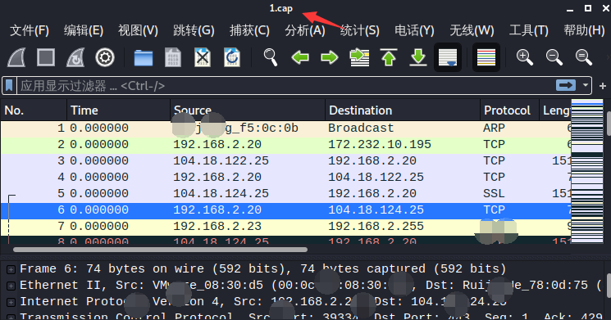The width and height of the screenshot is (611, 320).
Task: Reset text to normal size
Action: click(584, 57)
